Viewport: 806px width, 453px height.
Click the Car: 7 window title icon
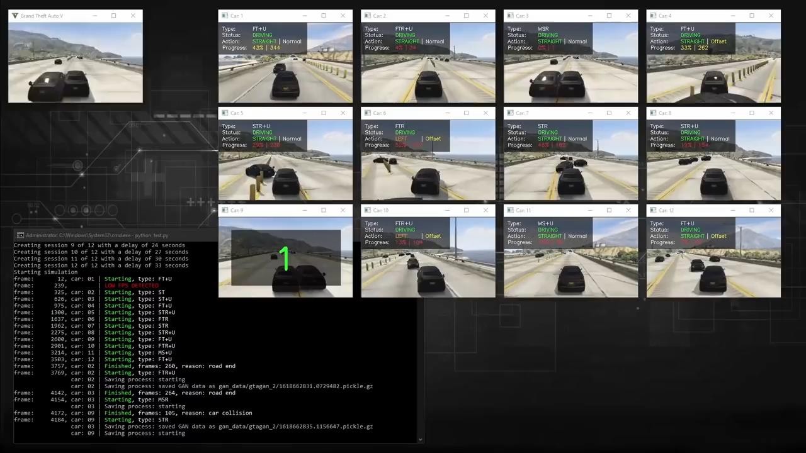(511, 113)
